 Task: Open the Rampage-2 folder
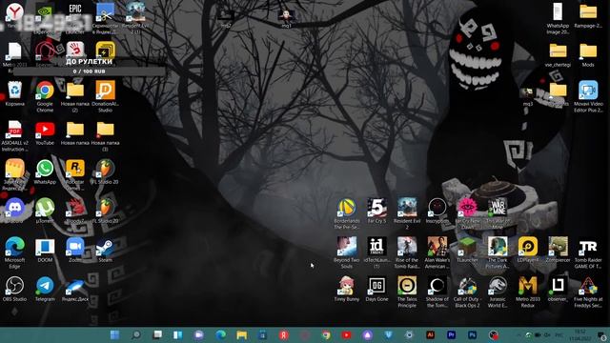pyautogui.click(x=588, y=12)
